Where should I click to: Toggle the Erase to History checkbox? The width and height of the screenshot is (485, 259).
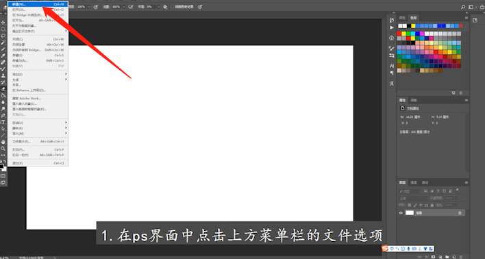[173, 6]
